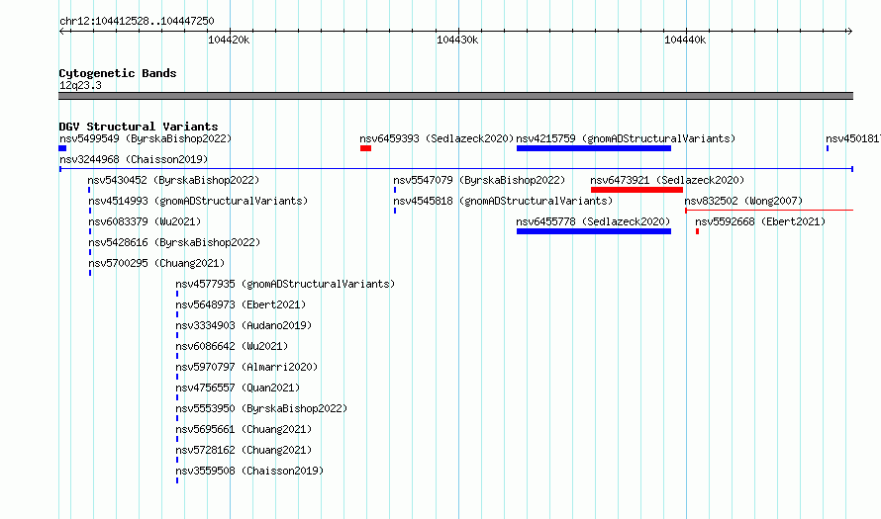Screen dimensions: 881x519
Task: Click nsv5728162 (Chuang2021) label
Action: (x=244, y=450)
